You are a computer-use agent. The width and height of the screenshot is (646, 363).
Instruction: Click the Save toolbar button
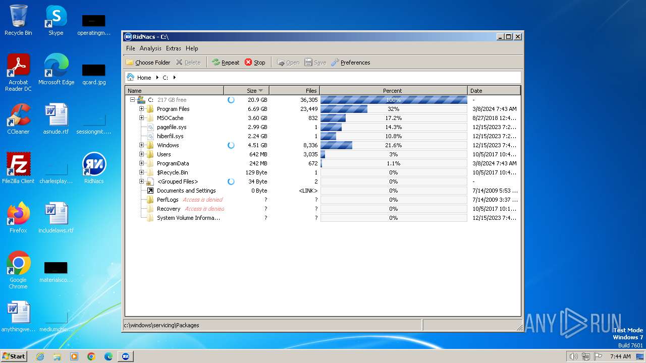tap(315, 63)
